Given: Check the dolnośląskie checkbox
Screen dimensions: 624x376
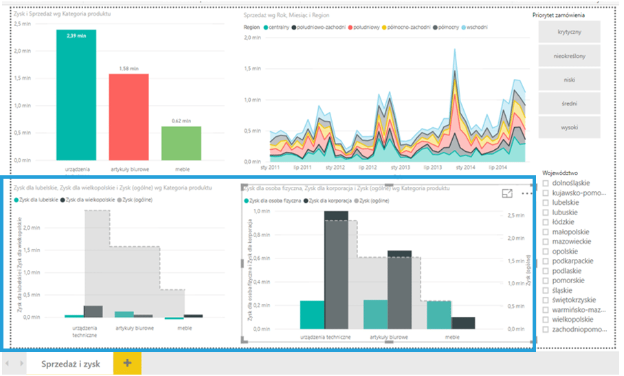Looking at the screenshot, I should click(x=545, y=184).
